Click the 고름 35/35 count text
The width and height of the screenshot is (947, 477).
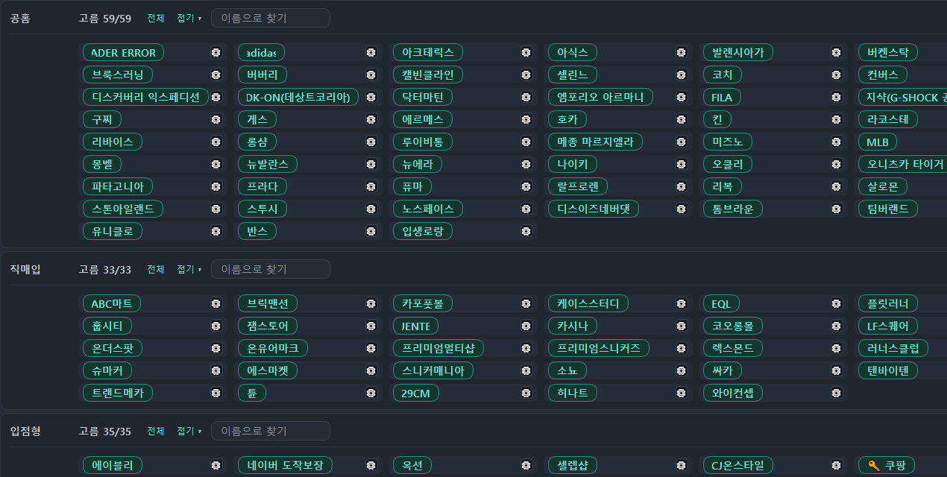coord(104,431)
